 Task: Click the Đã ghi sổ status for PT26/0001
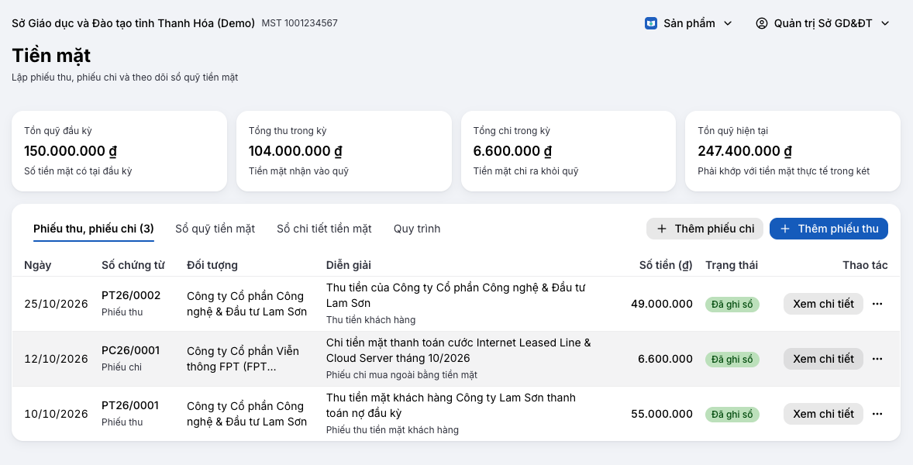tap(732, 415)
